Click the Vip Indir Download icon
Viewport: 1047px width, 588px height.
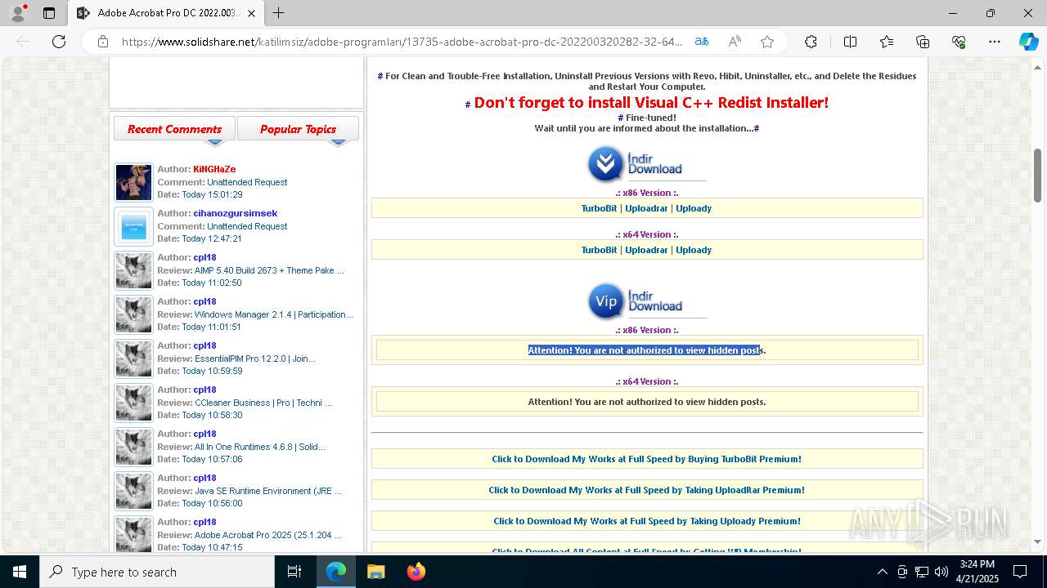[x=606, y=301]
